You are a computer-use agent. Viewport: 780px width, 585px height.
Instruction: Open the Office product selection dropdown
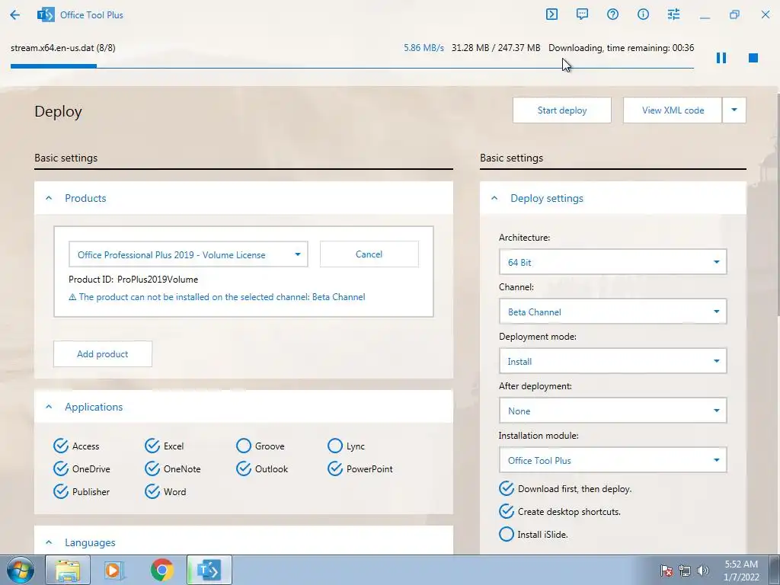tap(189, 254)
